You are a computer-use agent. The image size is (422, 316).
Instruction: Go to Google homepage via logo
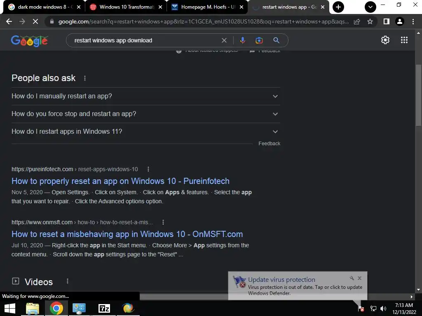(x=30, y=41)
